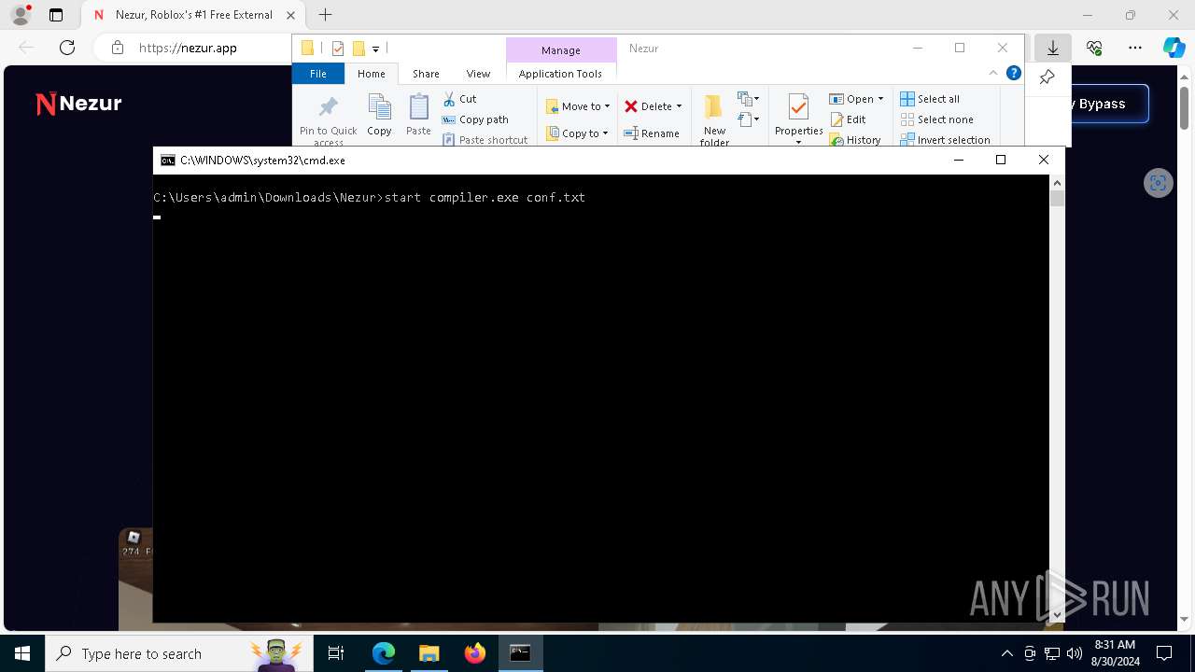Open Edge Downloads
This screenshot has width=1195, height=672.
(x=1053, y=48)
